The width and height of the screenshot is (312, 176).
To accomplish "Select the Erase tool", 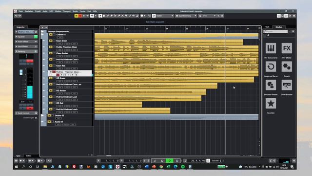I will [x=112, y=16].
